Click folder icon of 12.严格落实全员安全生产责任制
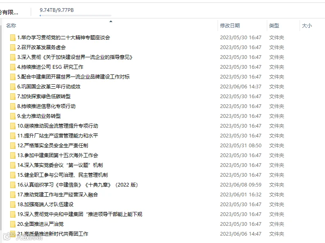The image size is (325, 243). 13,146
